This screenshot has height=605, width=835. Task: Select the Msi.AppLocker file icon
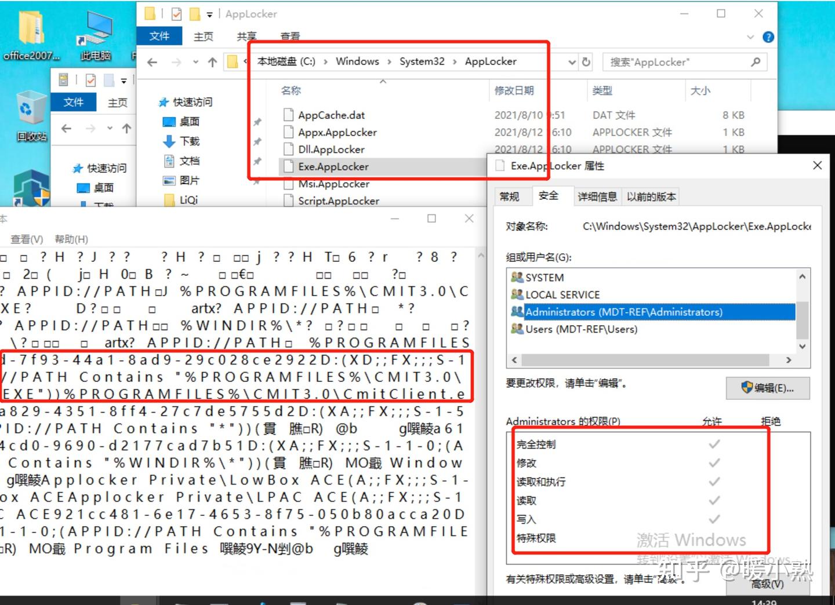pos(288,184)
